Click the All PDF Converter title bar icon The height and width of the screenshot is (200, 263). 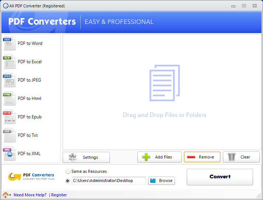coord(6,6)
